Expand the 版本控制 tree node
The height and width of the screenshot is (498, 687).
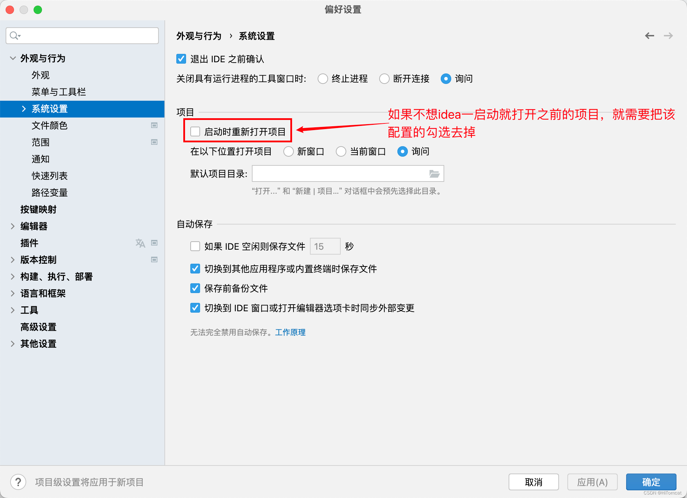13,260
